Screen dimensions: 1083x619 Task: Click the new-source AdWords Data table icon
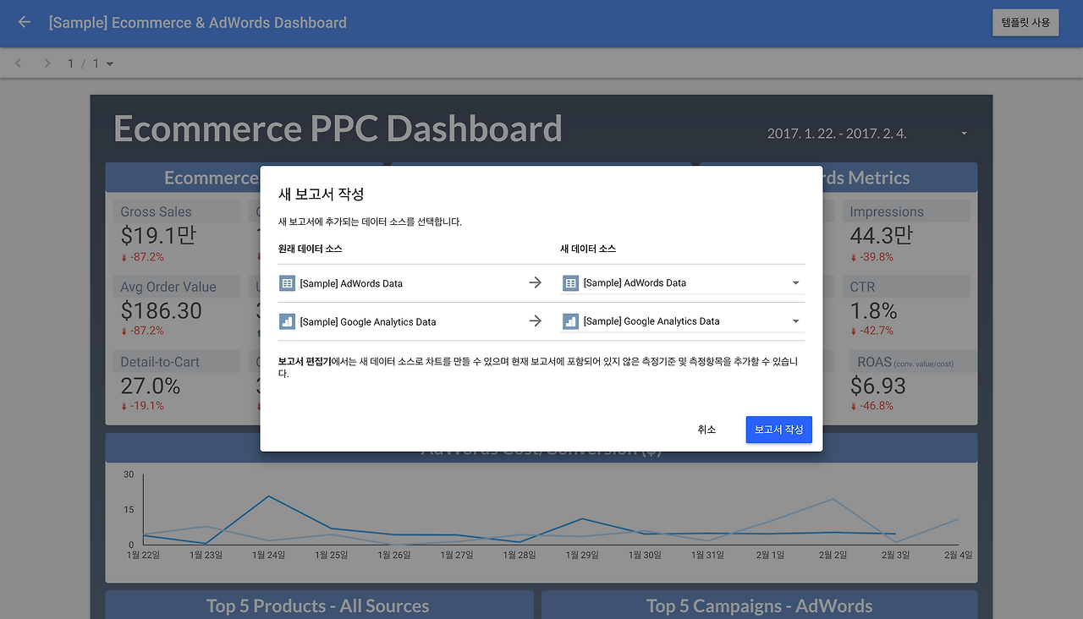pyautogui.click(x=570, y=283)
